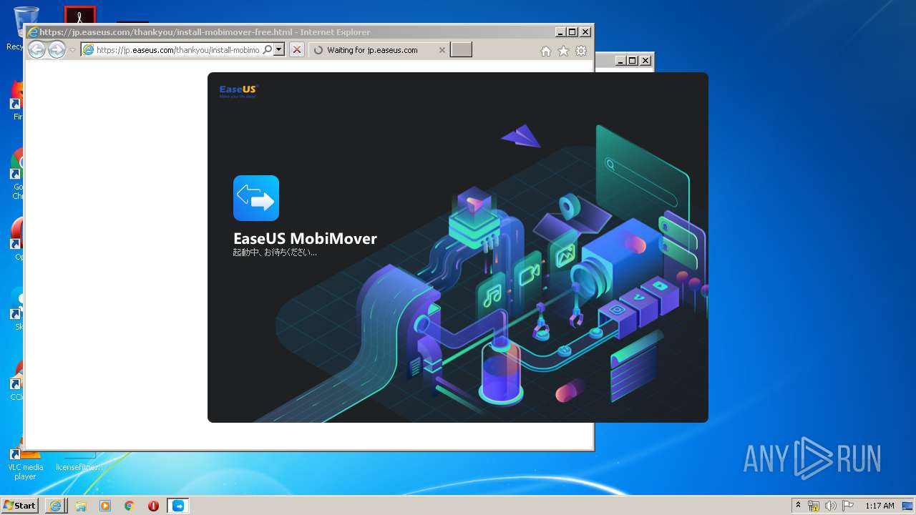Launch Windows Media Player from taskbar
The height and width of the screenshot is (515, 916).
[105, 506]
